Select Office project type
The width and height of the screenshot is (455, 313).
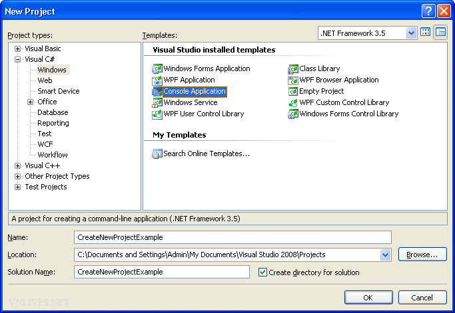click(x=47, y=102)
